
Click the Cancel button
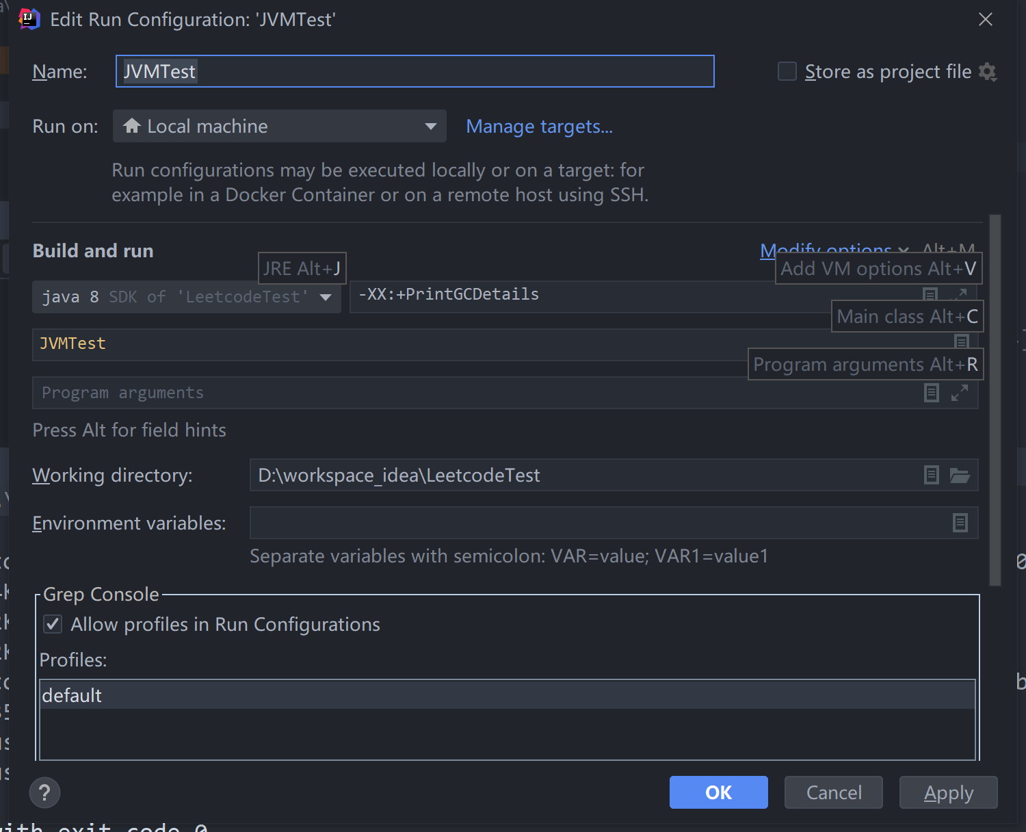pyautogui.click(x=833, y=793)
